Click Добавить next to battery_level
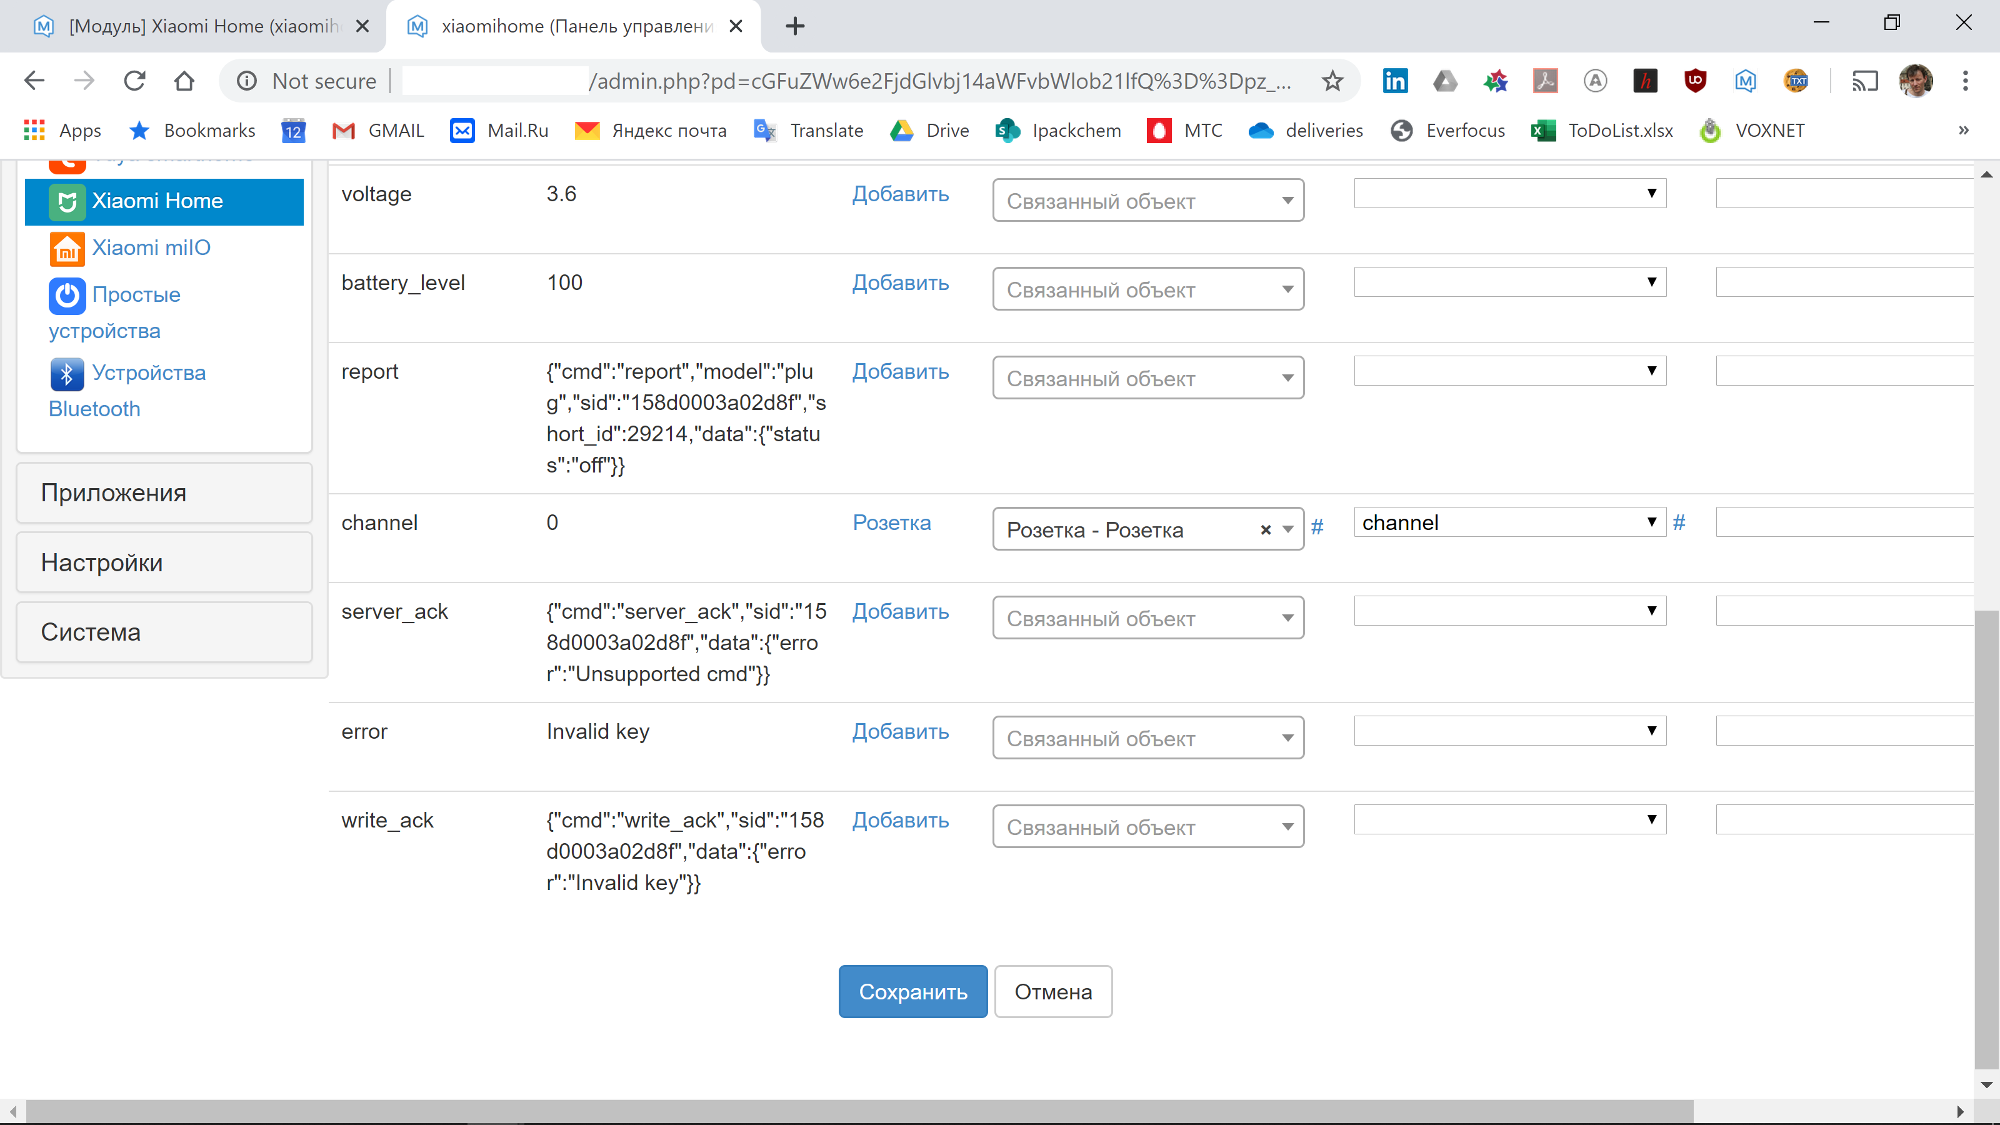2000x1125 pixels. [900, 282]
